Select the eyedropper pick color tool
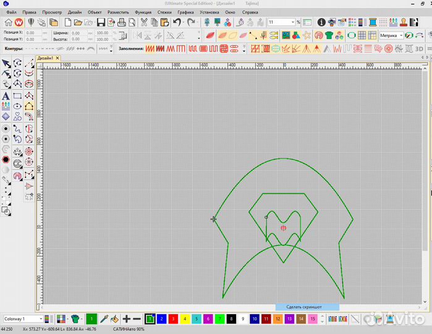Screen dimensions: 432x334 point(104,319)
